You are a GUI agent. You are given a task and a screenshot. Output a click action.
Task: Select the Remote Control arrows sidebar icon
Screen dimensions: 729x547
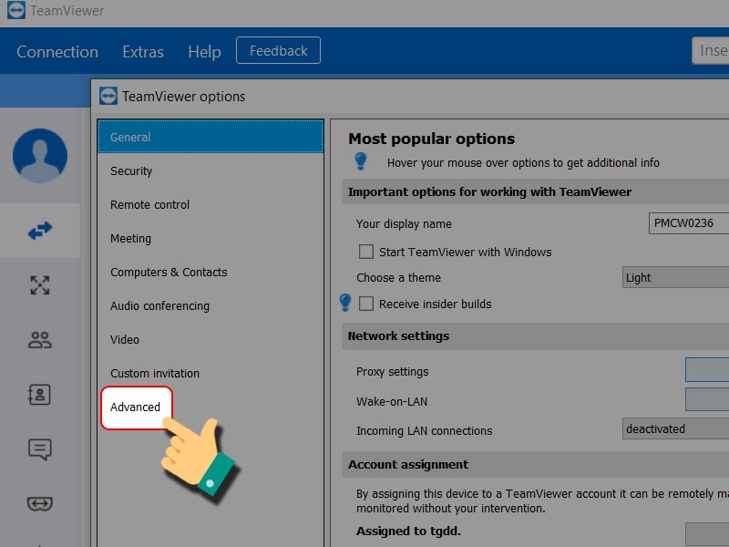tap(40, 231)
